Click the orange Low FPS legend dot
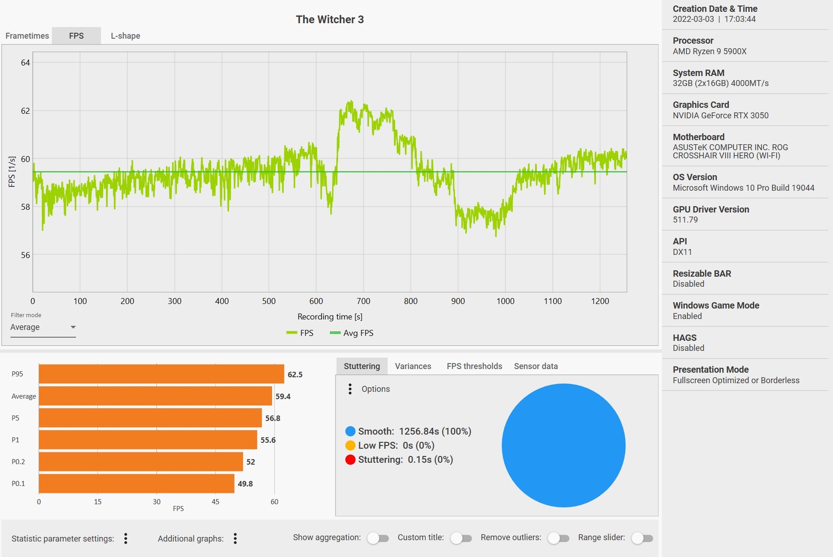The height and width of the screenshot is (557, 833). [x=350, y=446]
